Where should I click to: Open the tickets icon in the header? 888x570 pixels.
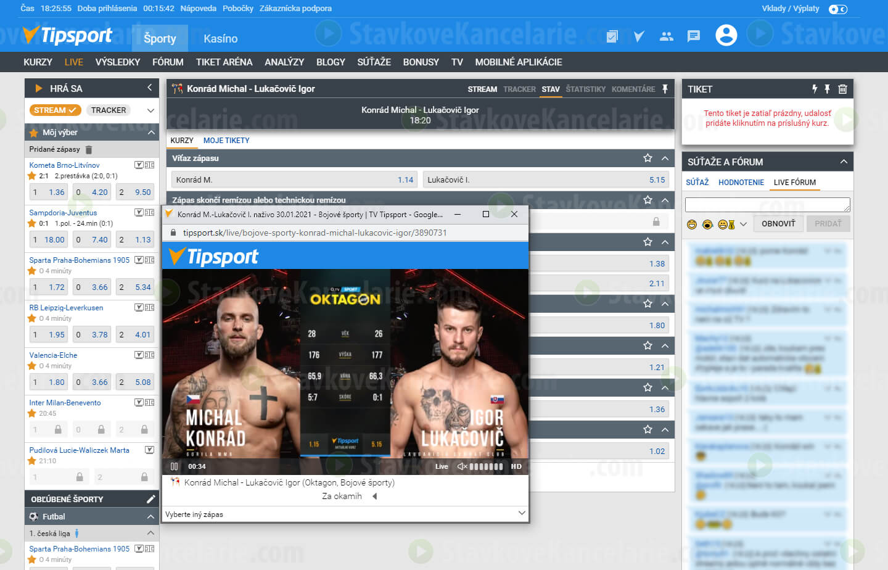[612, 36]
